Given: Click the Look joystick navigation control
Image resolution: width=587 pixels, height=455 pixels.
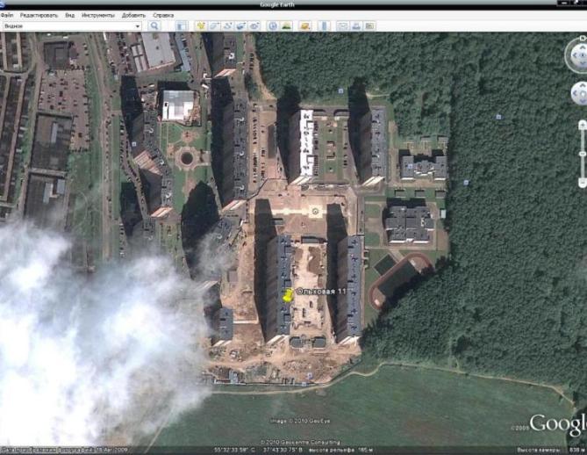Looking at the screenshot, I should coord(579,54).
